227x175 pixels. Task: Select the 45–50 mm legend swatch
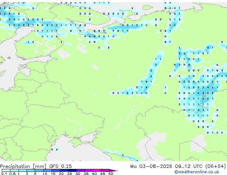click(x=105, y=170)
